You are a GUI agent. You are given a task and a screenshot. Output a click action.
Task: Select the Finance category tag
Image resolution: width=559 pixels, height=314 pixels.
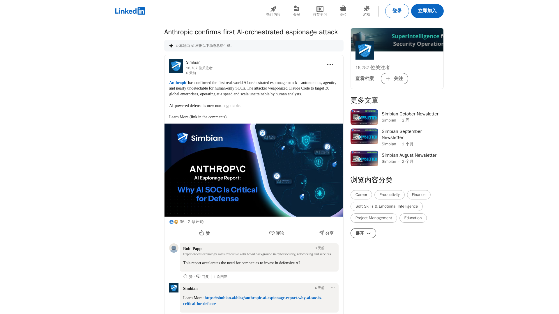point(418,195)
